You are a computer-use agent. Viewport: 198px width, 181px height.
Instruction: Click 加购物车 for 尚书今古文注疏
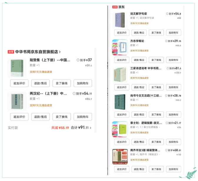point(174,114)
